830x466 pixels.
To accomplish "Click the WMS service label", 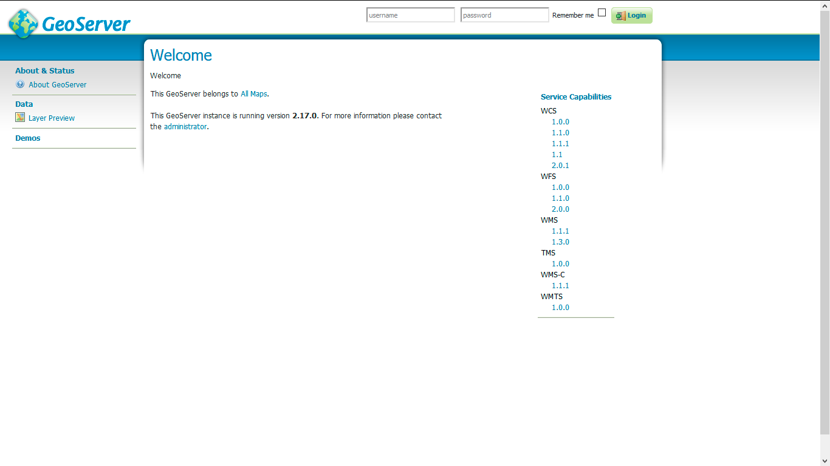I will [x=549, y=220].
